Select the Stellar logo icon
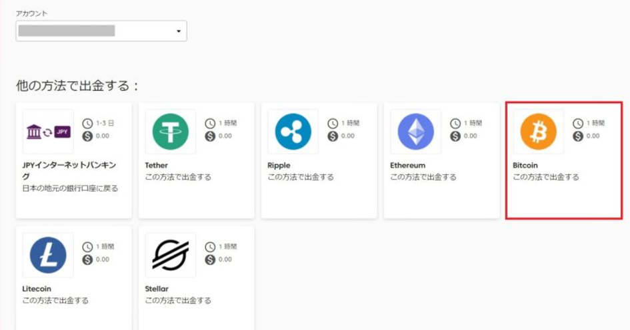This screenshot has height=330, width=630. point(171,255)
